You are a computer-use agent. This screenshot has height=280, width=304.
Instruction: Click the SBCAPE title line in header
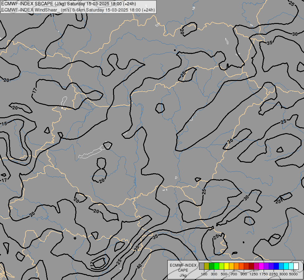[68, 4]
